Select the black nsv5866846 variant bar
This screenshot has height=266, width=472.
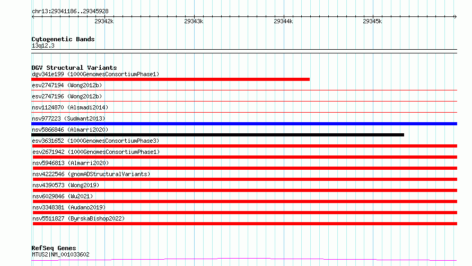tap(217, 135)
